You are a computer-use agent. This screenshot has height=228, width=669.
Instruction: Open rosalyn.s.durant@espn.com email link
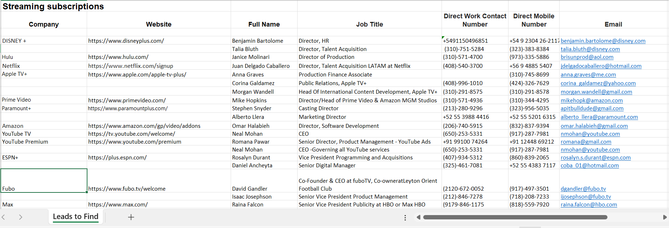tap(596, 158)
